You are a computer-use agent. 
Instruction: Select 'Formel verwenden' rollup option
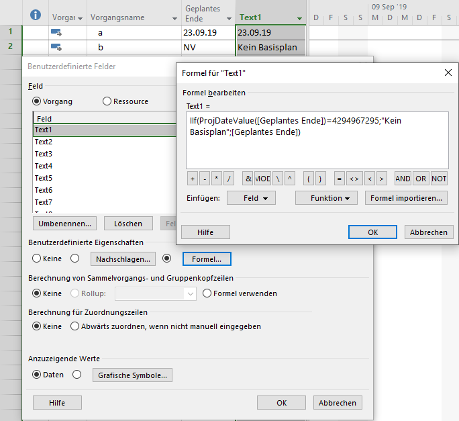point(207,293)
